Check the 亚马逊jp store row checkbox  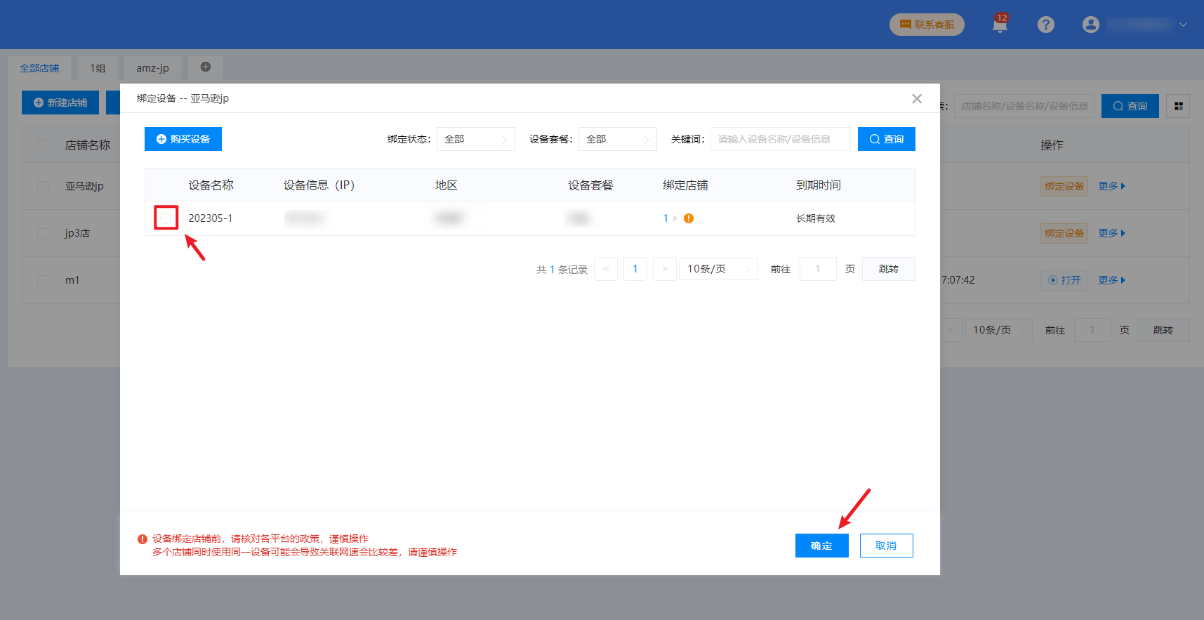(43, 186)
